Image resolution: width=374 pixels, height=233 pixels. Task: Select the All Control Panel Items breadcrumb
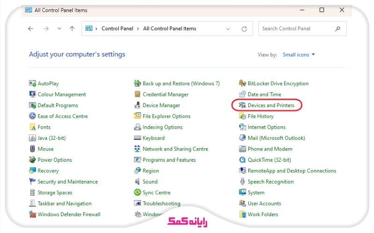[x=170, y=28]
